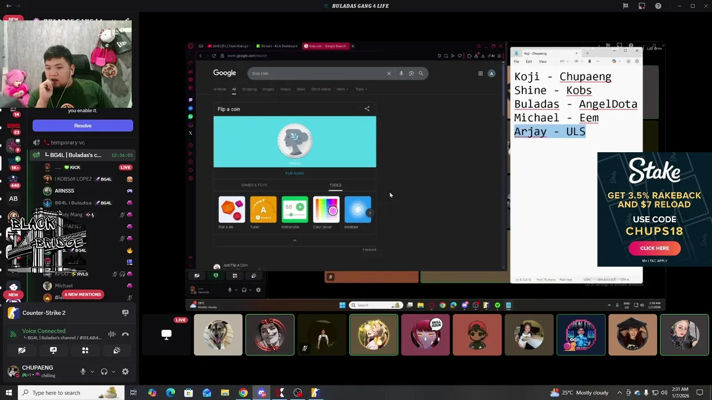Select the SKILL ISSUE avatar tile
Image resolution: width=712 pixels, height=400 pixels.
425,335
